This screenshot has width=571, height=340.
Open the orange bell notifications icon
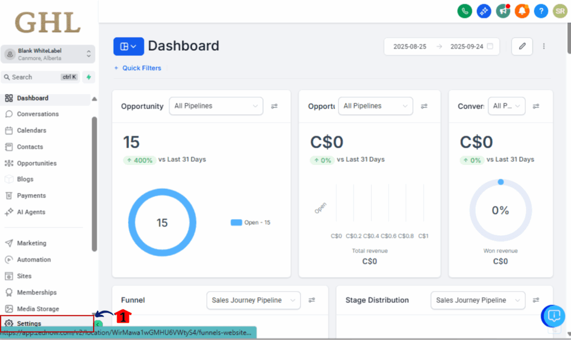[522, 11]
